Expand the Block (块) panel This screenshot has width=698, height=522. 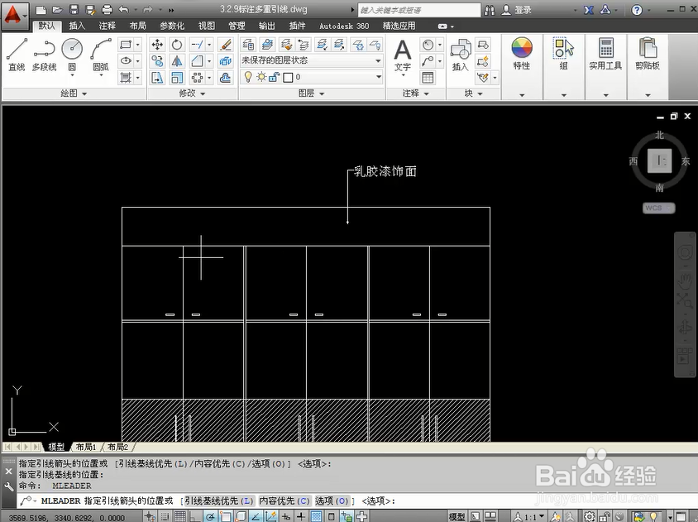click(x=473, y=93)
